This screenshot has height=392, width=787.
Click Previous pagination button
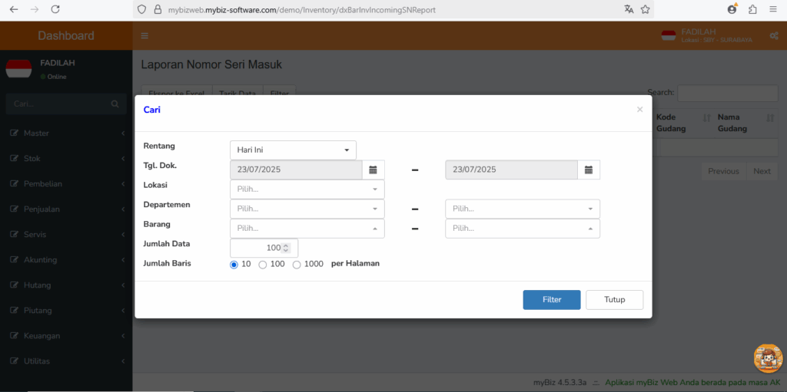723,171
